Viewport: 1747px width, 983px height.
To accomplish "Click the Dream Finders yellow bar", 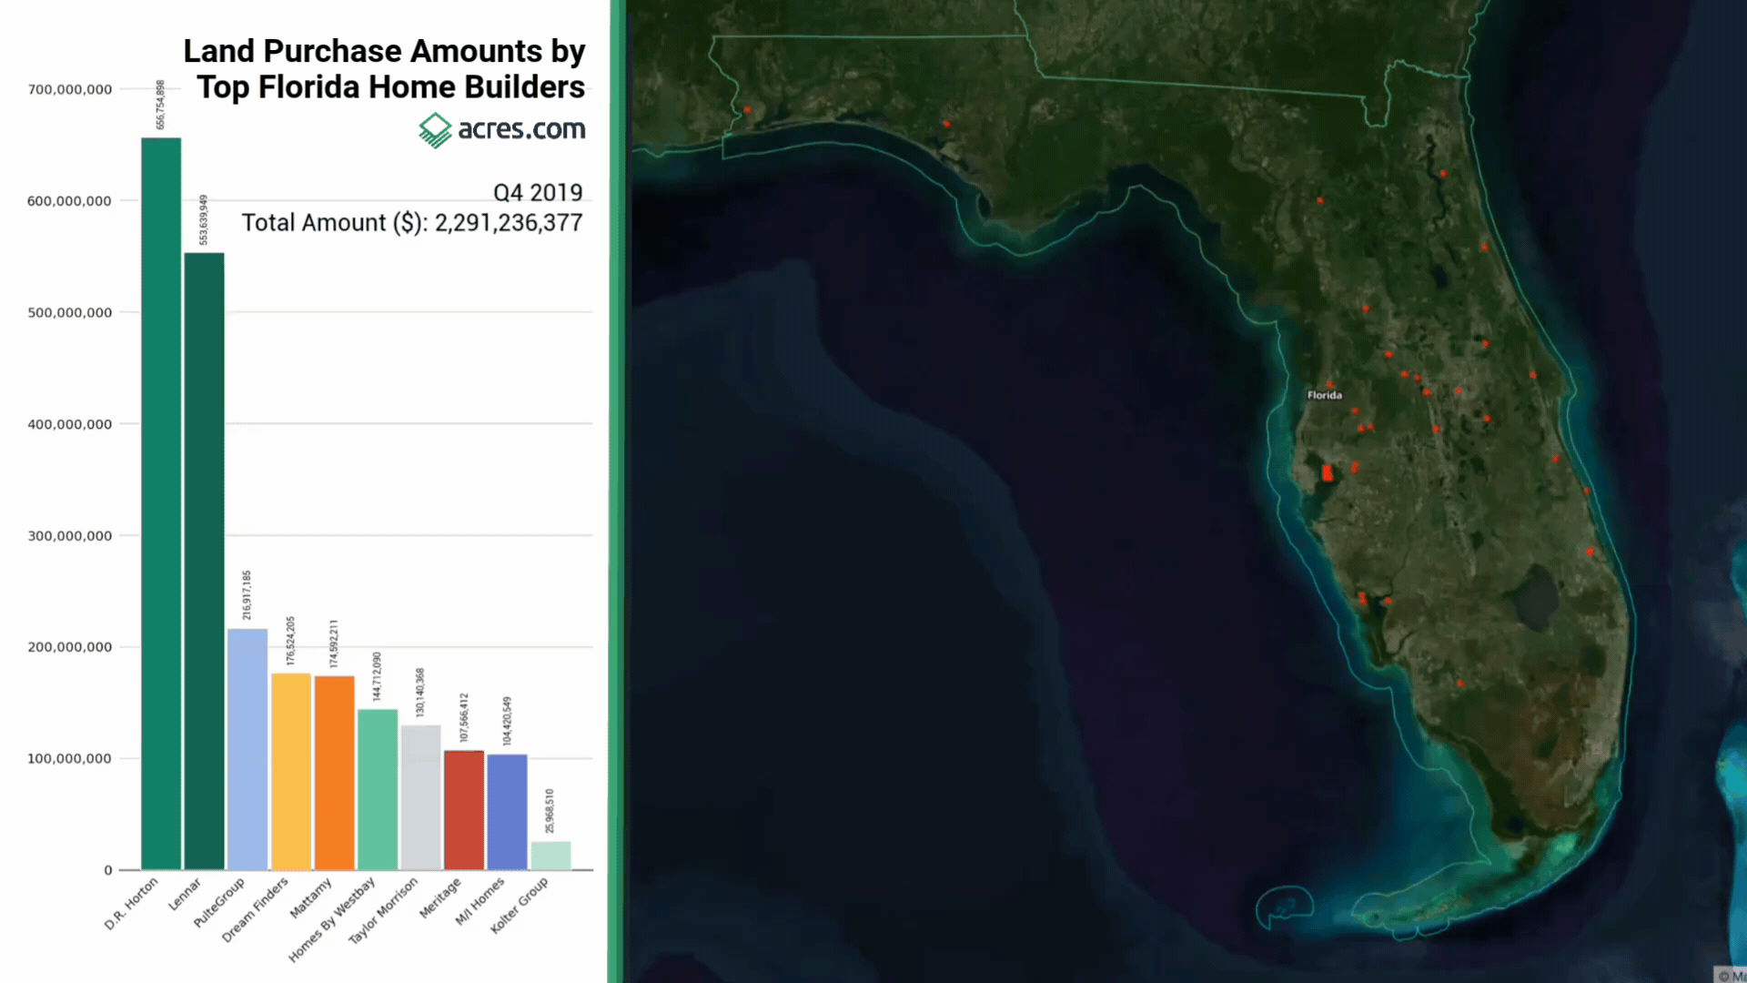I will [x=291, y=772].
